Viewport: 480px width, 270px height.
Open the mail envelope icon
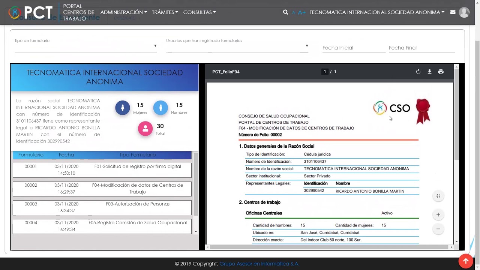click(x=453, y=12)
